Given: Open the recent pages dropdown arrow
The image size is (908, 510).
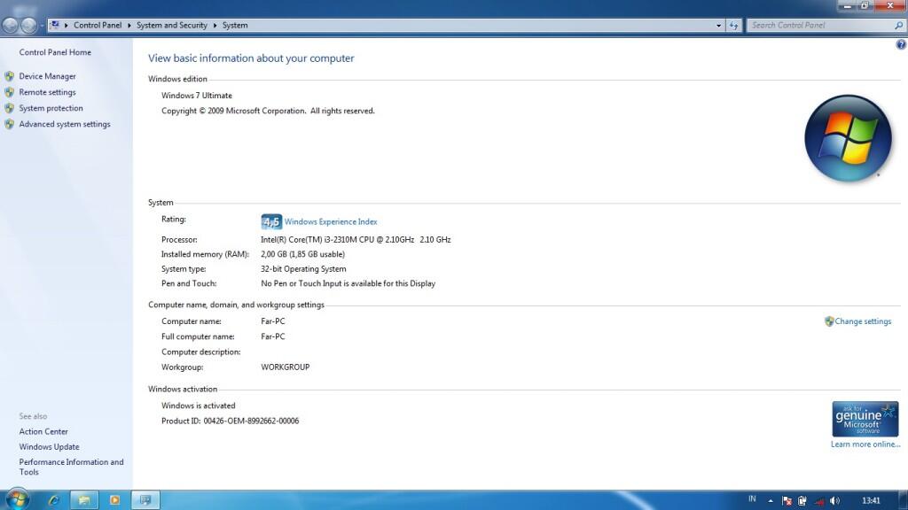Looking at the screenshot, I should click(x=42, y=26).
